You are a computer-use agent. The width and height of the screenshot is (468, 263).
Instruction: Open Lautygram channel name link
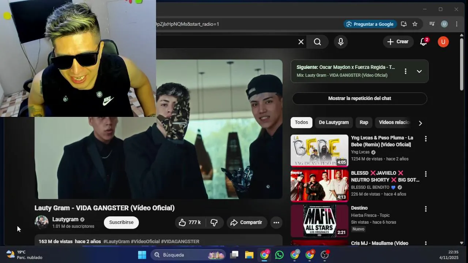65,219
